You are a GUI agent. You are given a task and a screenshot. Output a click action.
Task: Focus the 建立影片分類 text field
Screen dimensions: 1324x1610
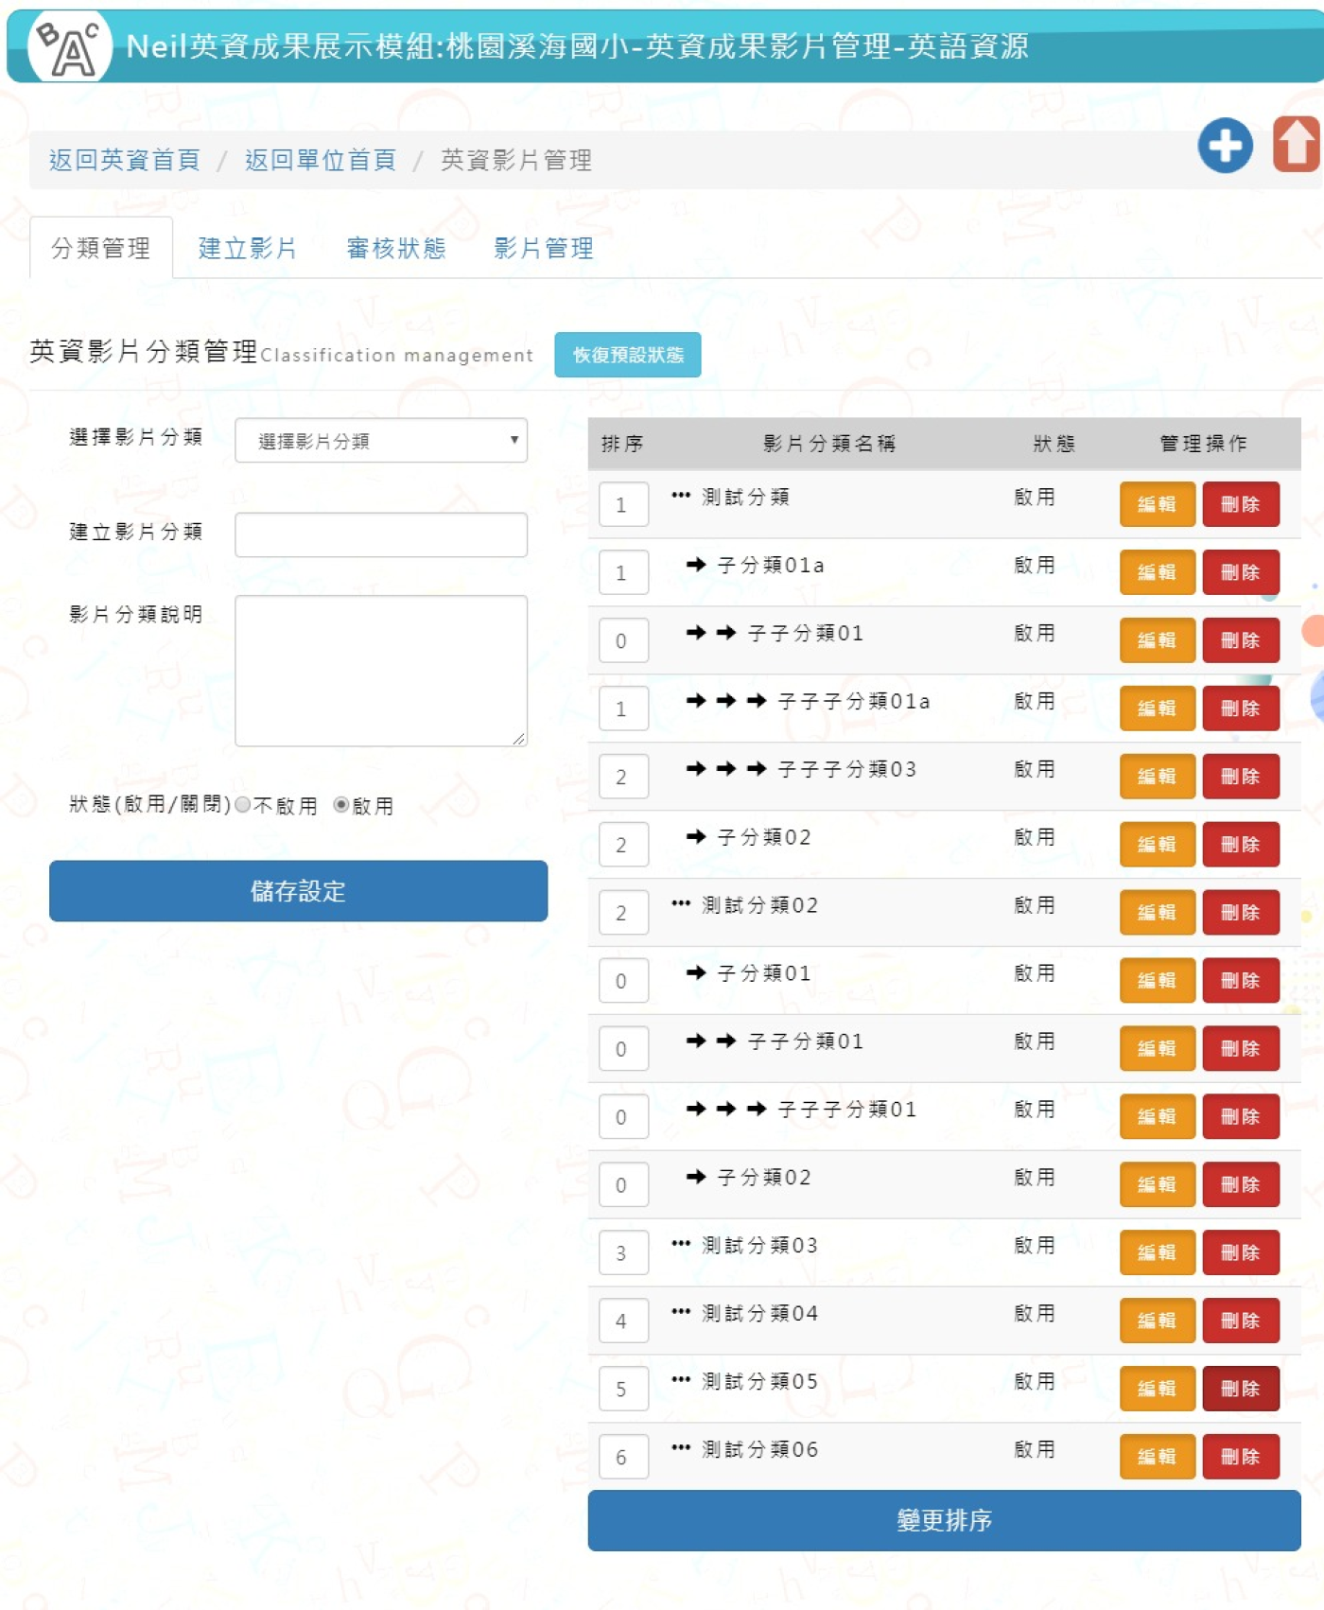coord(381,535)
